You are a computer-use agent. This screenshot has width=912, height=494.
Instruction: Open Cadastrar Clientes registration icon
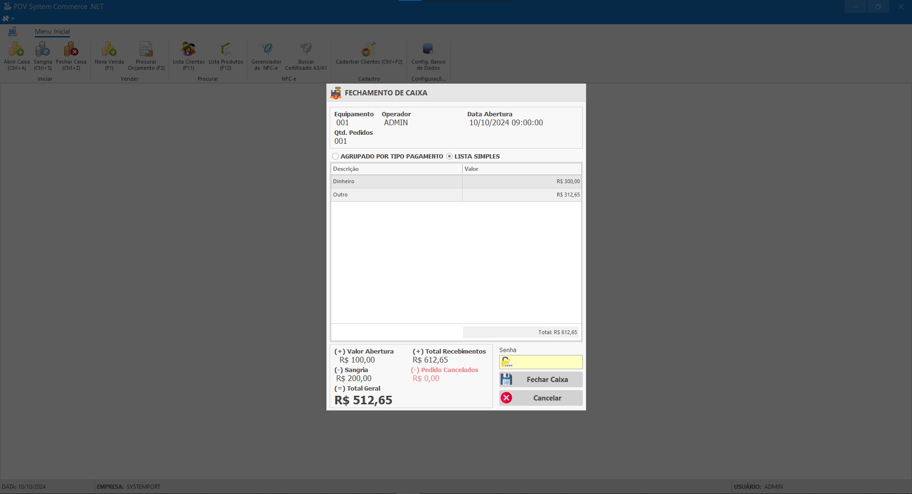coord(369,49)
